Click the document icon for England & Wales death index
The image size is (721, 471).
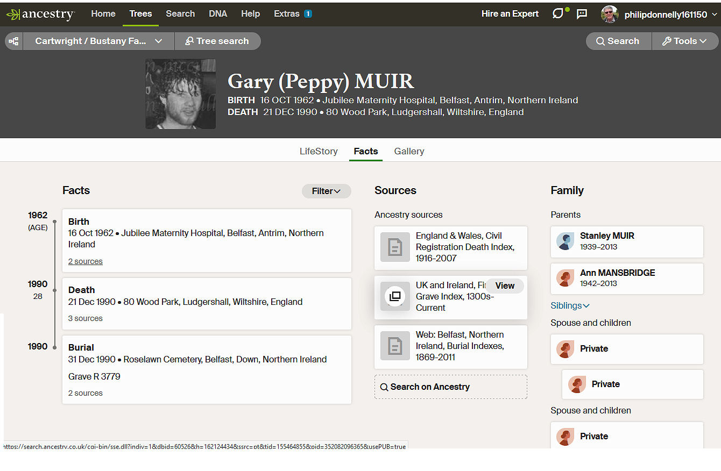pyautogui.click(x=395, y=247)
